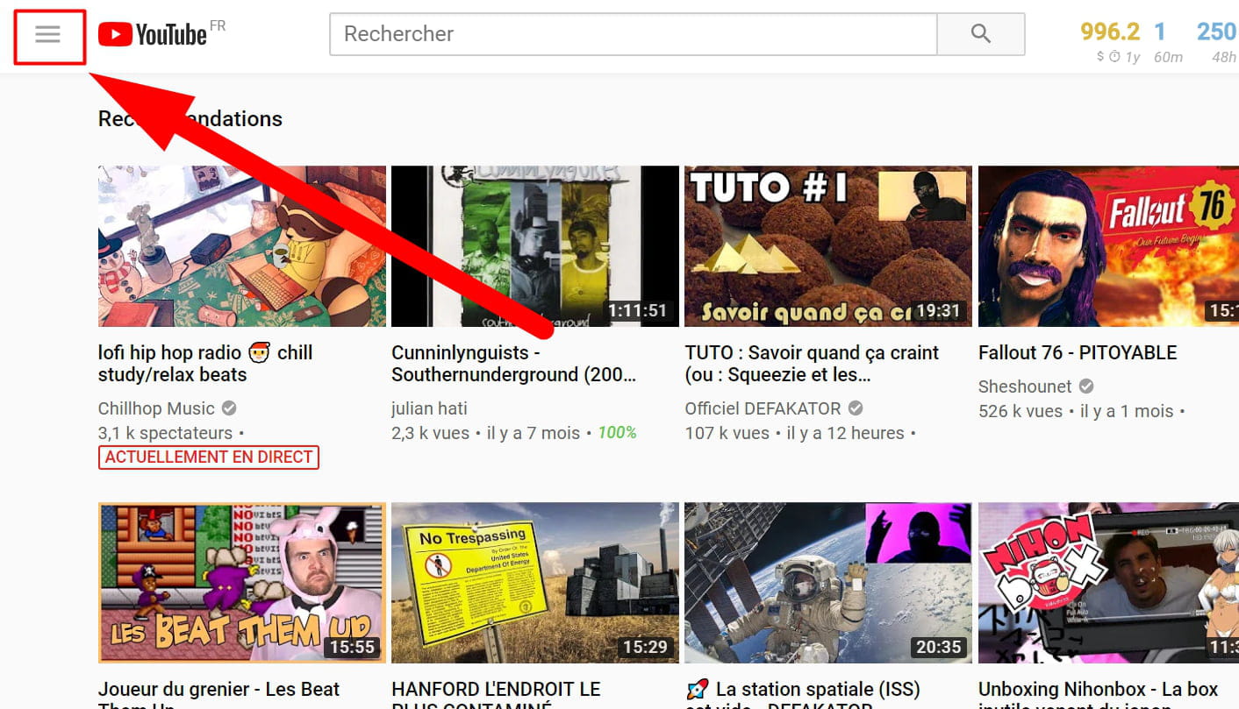Click title 'HANFORD L'ENDROIT LE'
1239x709 pixels.
pyautogui.click(x=496, y=690)
